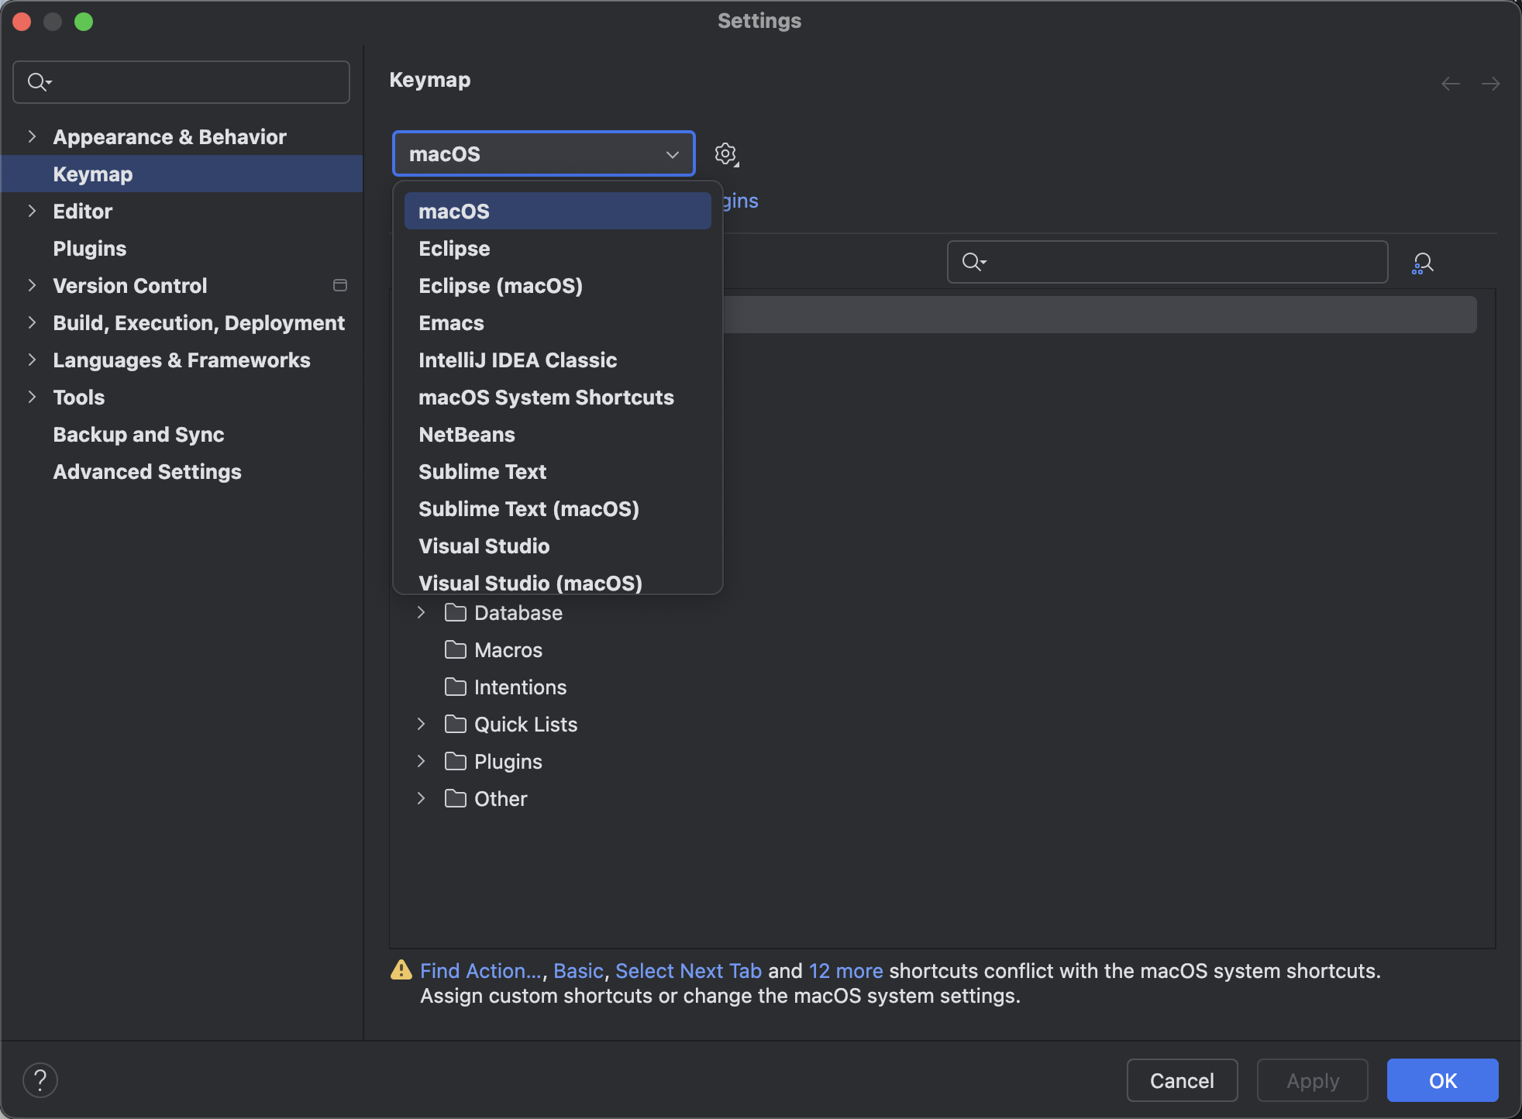Click the Apply button
The height and width of the screenshot is (1119, 1522).
1313,1080
